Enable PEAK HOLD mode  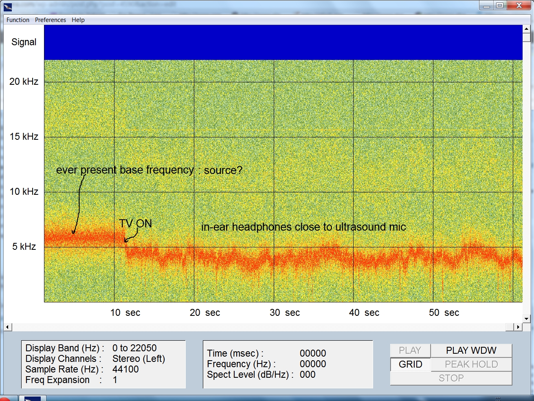point(471,364)
